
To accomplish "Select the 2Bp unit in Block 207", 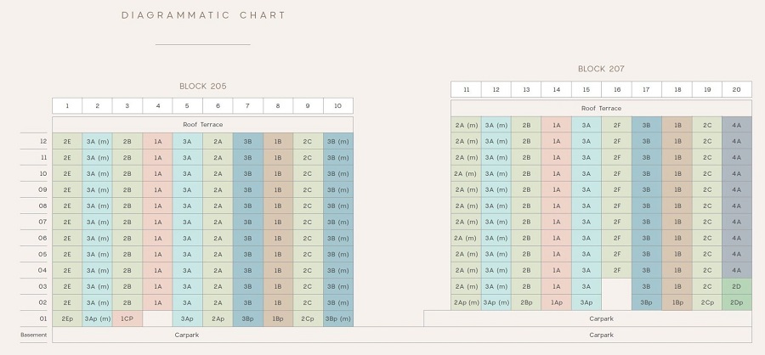I will [x=526, y=302].
